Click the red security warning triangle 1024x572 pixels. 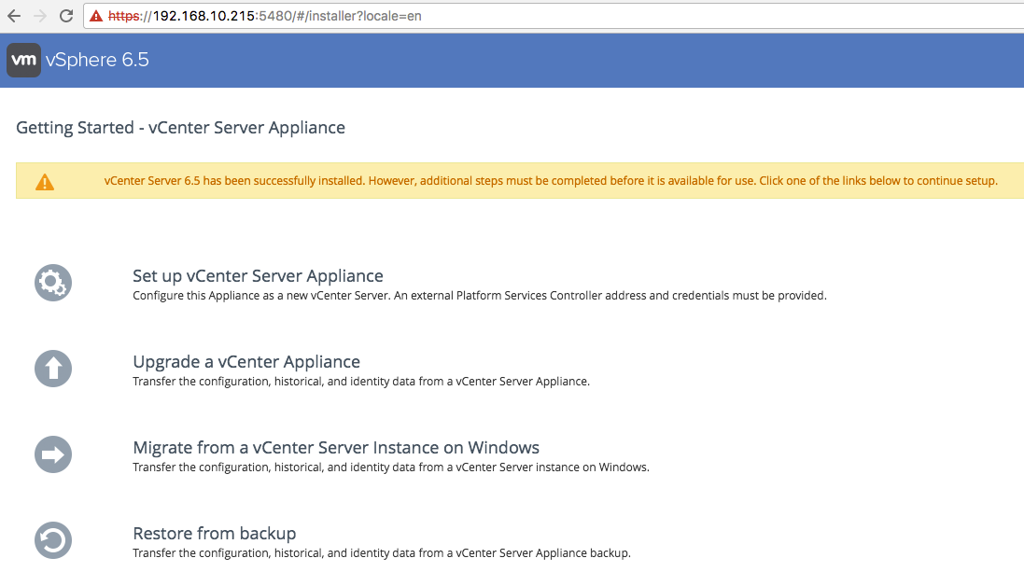(x=95, y=17)
